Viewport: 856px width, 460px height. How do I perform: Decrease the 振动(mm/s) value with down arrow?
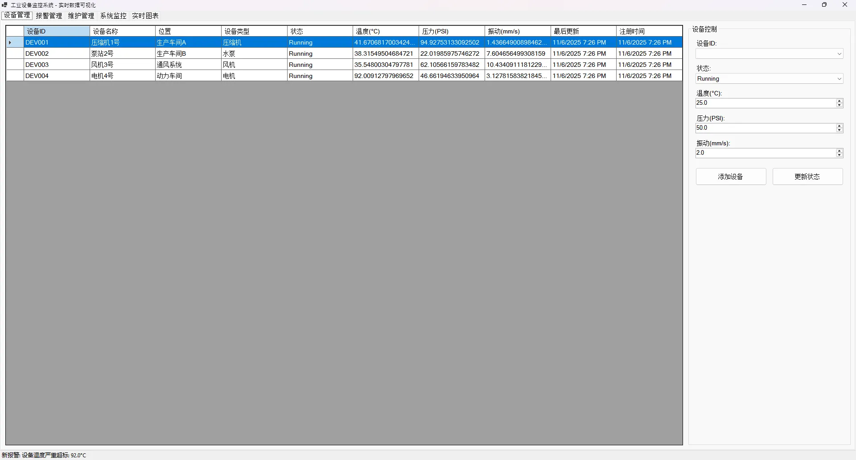click(840, 155)
